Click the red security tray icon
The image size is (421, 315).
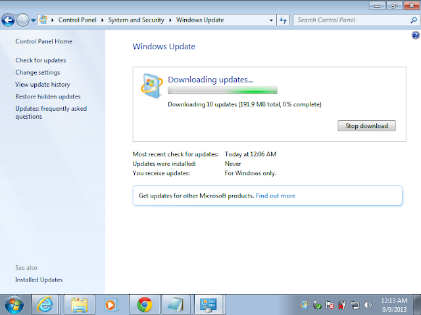click(342, 304)
